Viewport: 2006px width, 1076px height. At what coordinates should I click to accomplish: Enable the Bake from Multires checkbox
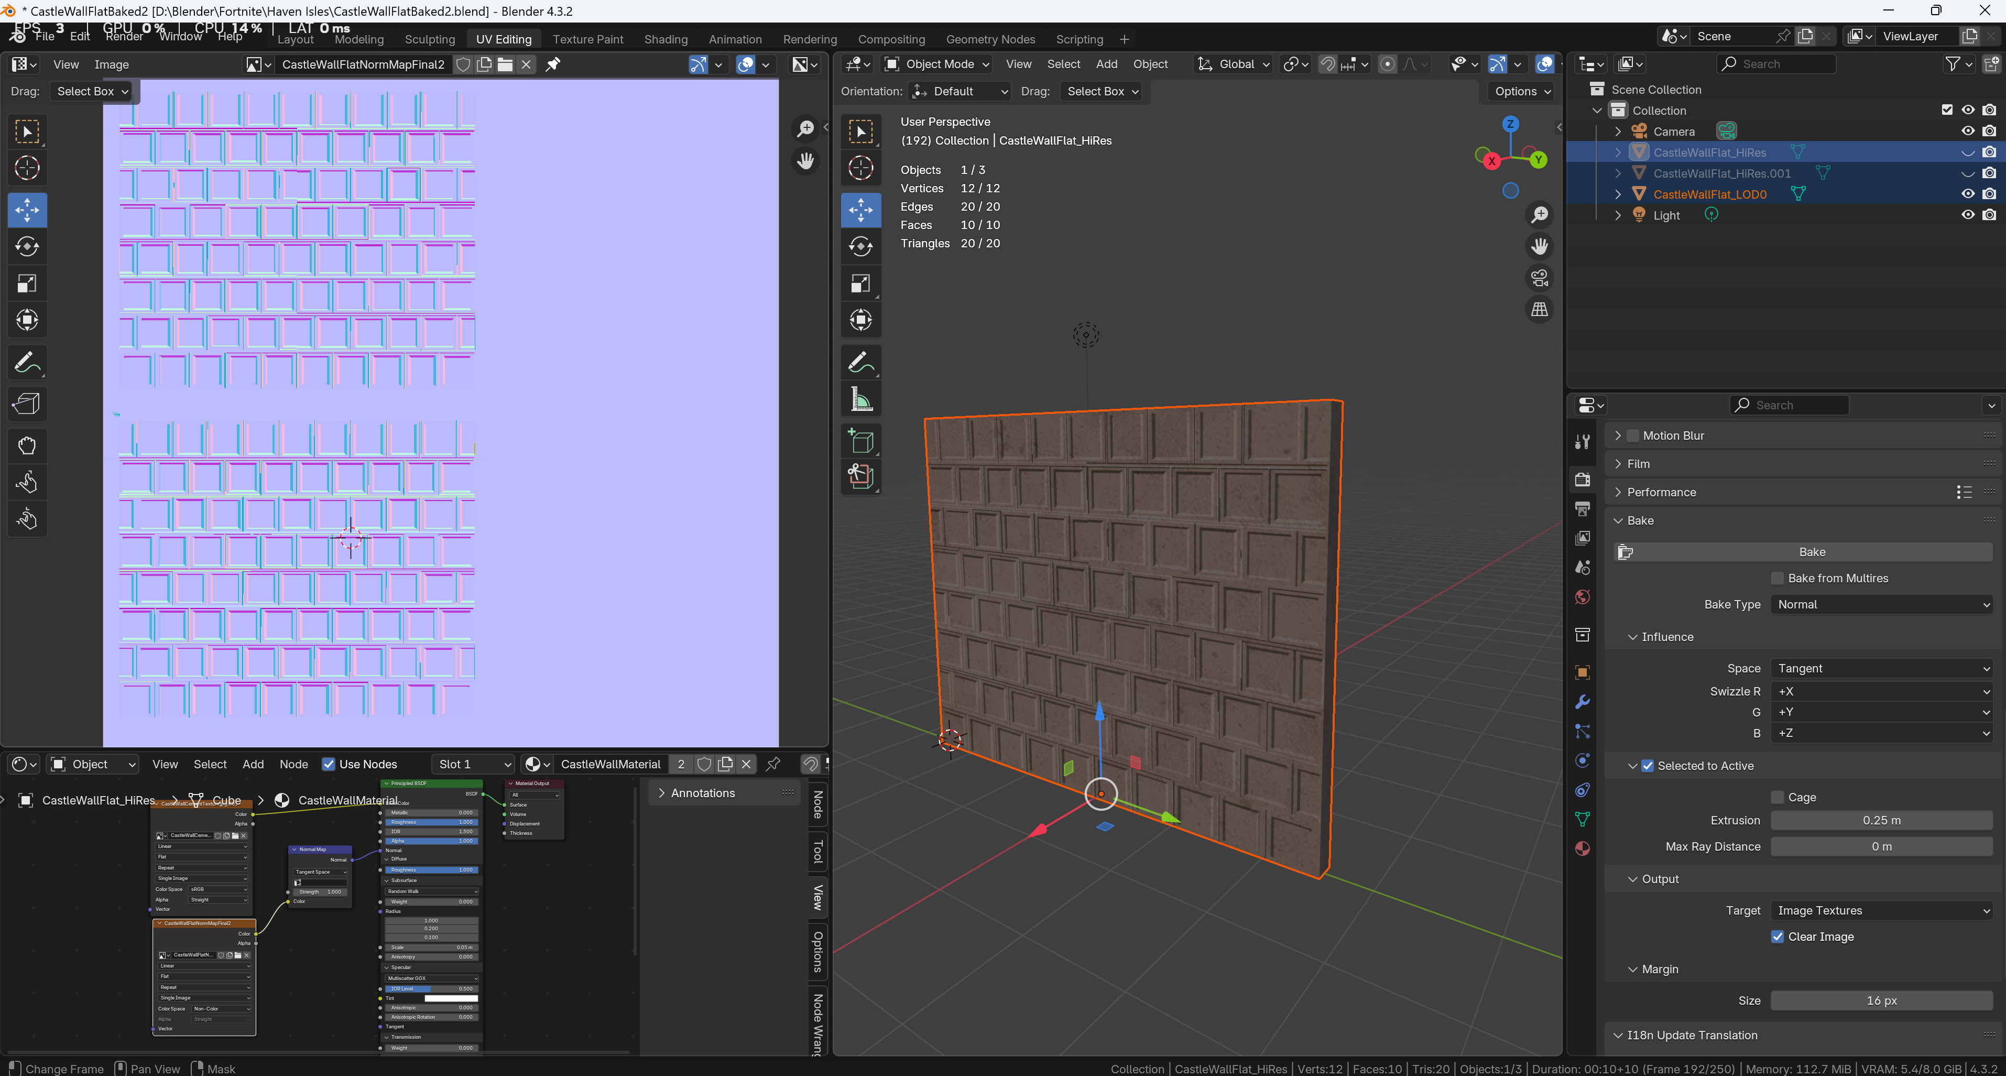pyautogui.click(x=1777, y=578)
